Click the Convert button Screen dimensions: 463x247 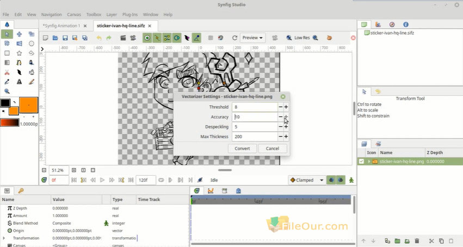pyautogui.click(x=242, y=149)
